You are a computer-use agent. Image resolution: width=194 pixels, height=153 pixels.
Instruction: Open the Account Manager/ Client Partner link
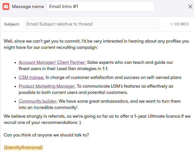point(52,62)
